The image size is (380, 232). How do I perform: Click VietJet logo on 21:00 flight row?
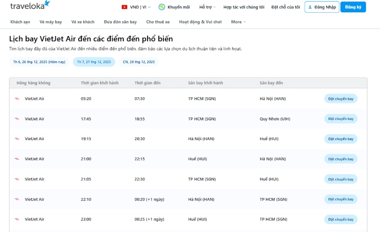pyautogui.click(x=17, y=159)
